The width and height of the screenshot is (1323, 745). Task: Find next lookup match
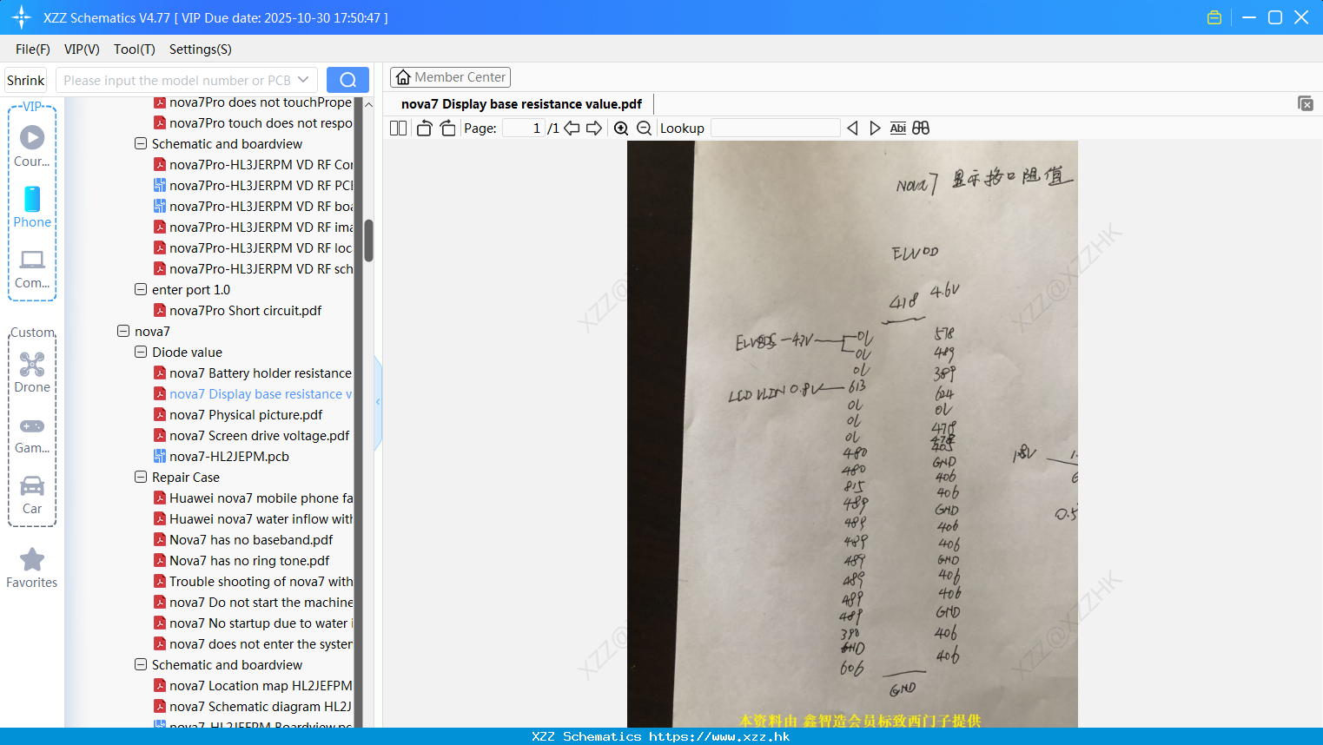click(x=875, y=129)
